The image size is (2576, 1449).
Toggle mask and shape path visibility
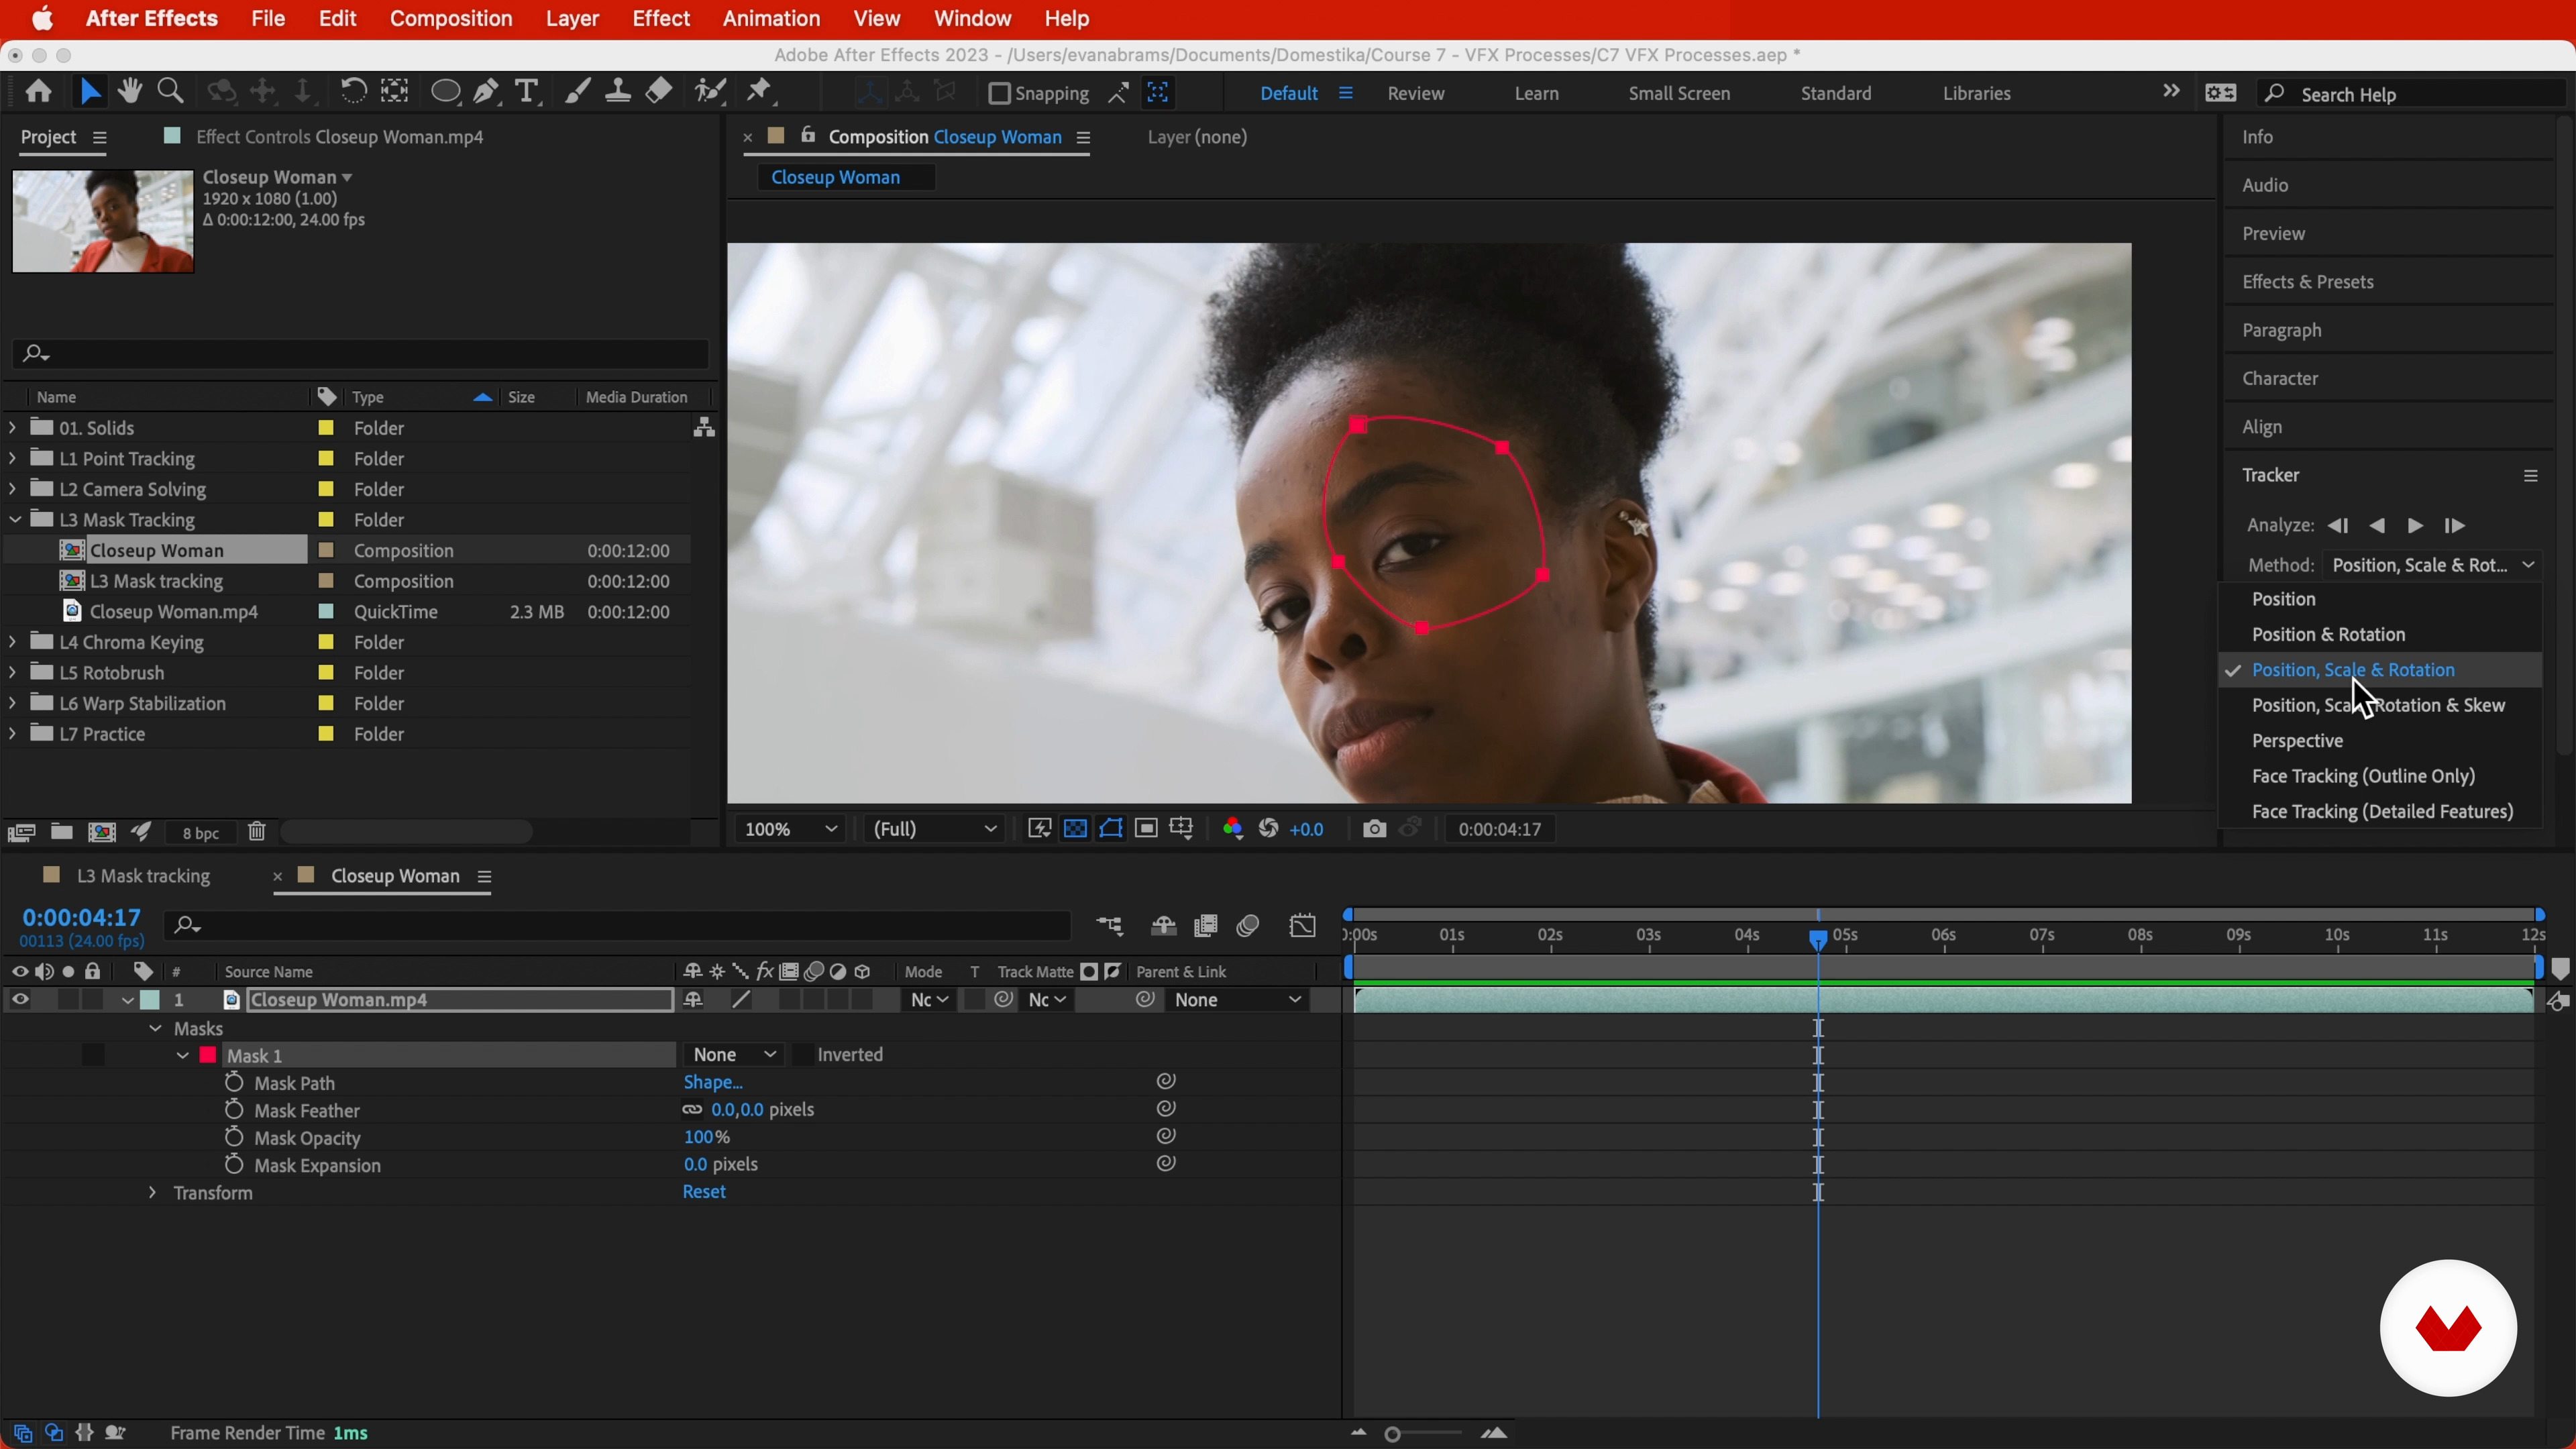(x=1111, y=829)
